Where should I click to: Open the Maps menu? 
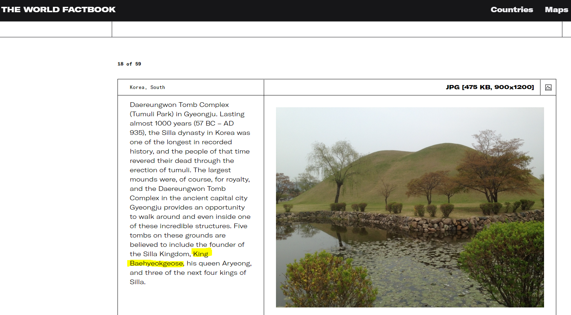point(556,10)
